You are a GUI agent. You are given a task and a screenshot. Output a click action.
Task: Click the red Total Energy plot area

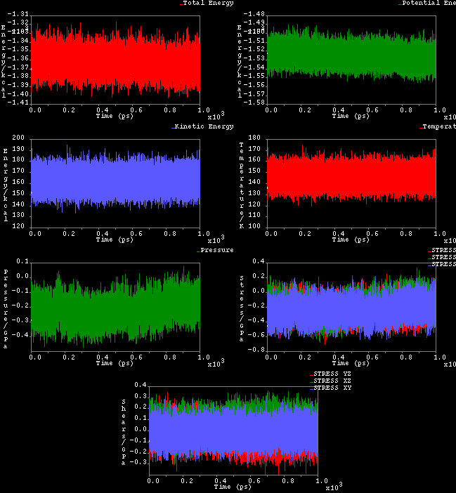click(x=117, y=58)
